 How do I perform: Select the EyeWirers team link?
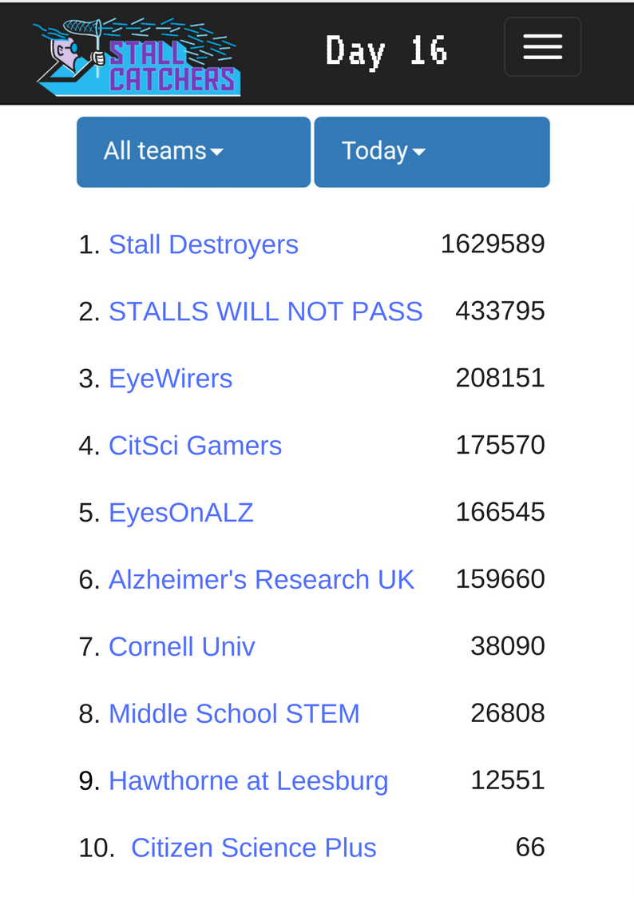point(170,379)
